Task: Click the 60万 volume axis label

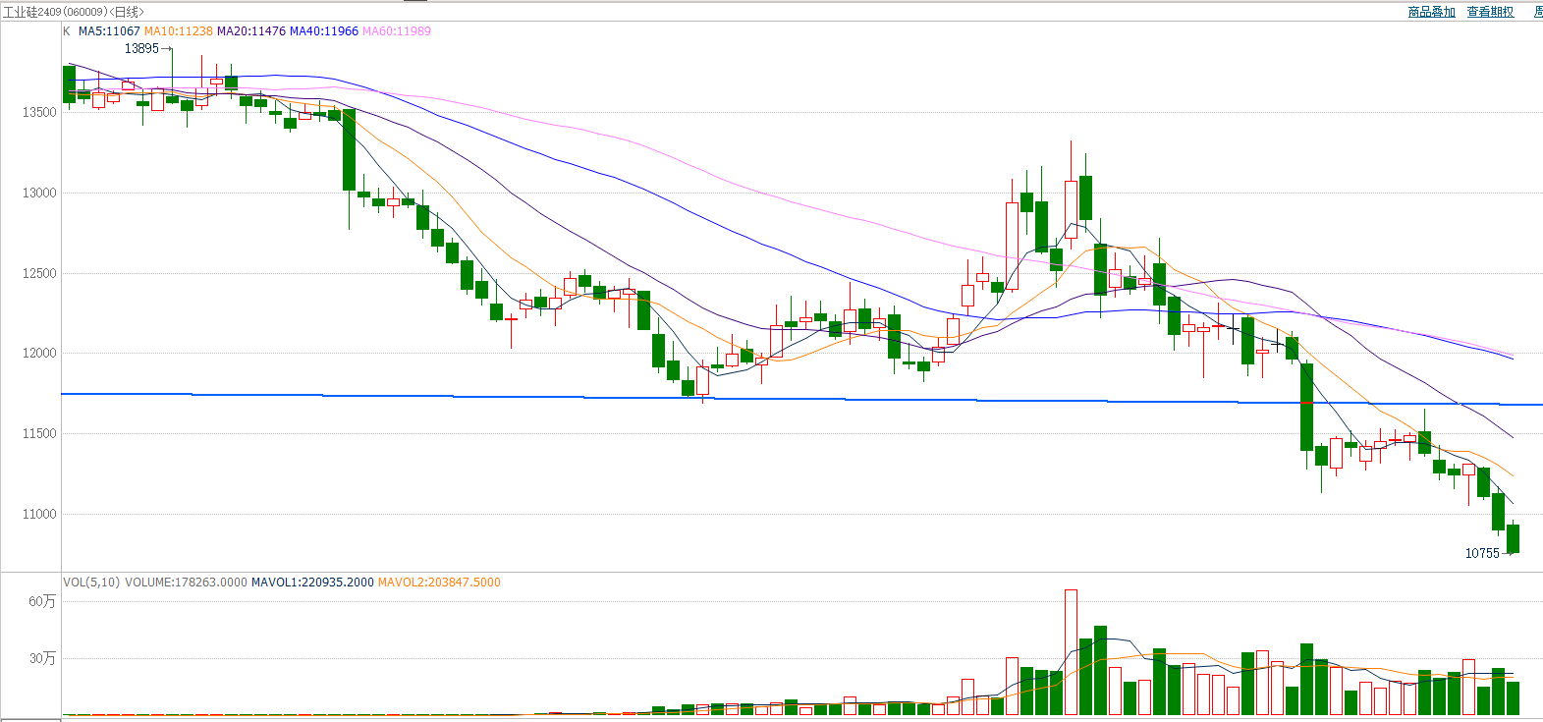Action: tap(42, 601)
